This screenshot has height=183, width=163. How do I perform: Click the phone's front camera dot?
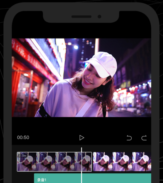(100, 16)
